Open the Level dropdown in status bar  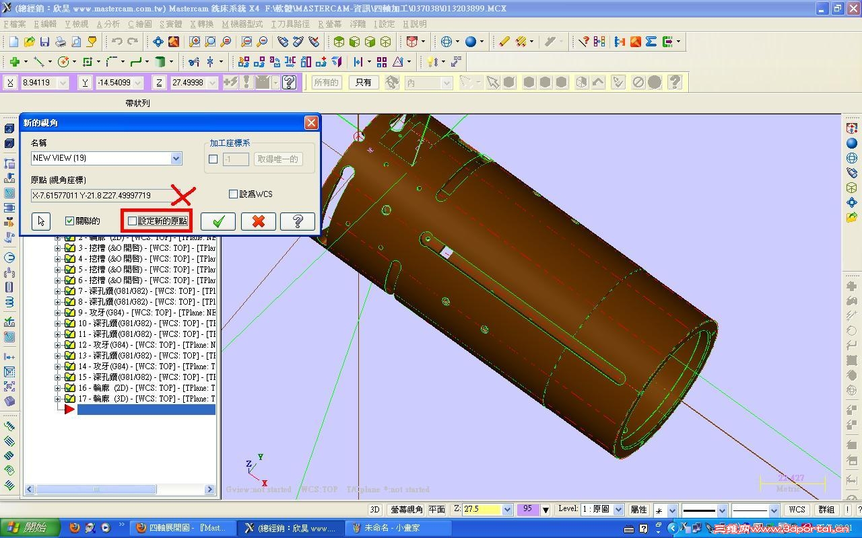click(x=619, y=510)
